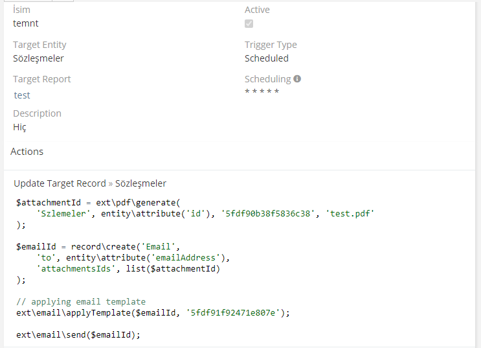Click the Sözleşmeler text in action title
Viewport: 481px width, 348px height.
[x=140, y=183]
